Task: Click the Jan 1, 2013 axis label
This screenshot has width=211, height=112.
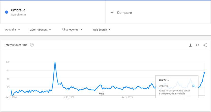Action: (x=127, y=97)
